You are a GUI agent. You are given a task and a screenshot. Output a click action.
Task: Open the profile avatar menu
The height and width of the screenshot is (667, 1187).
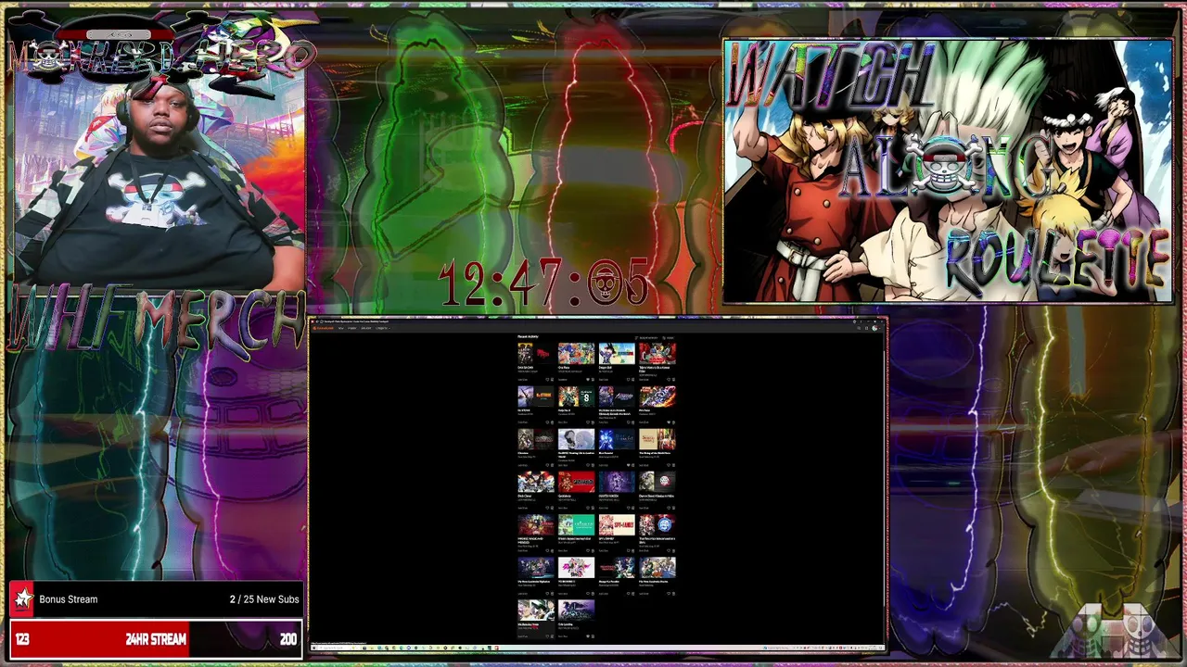tap(874, 328)
